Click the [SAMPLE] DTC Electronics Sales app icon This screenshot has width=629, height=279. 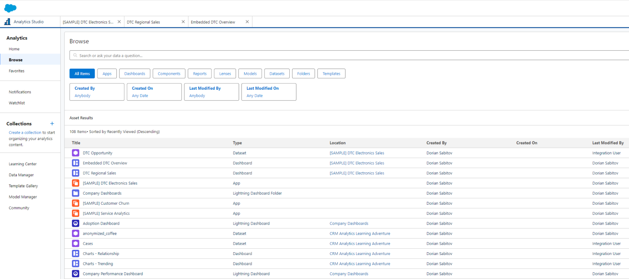[x=75, y=183]
